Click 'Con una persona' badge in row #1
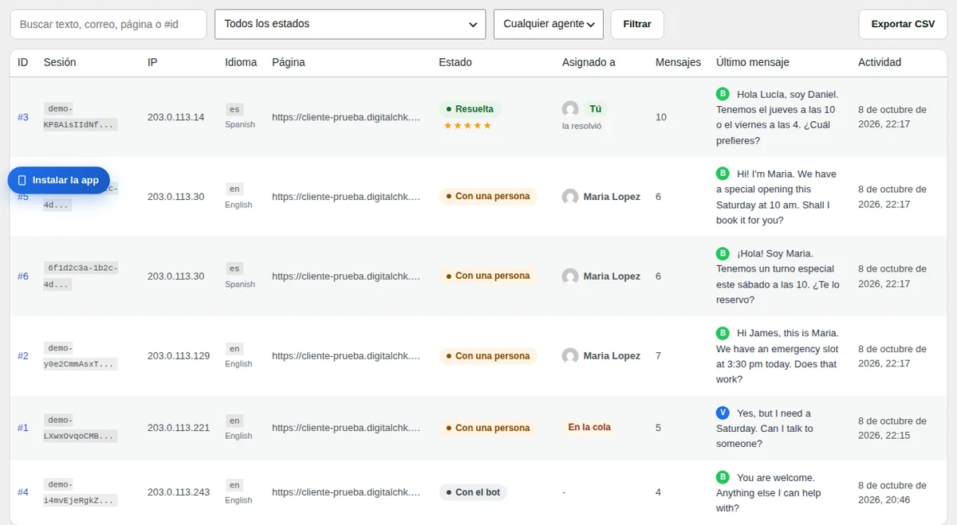957x525 pixels. pyautogui.click(x=488, y=428)
